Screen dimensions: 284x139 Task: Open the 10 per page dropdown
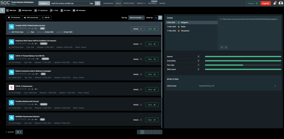click(19, 132)
